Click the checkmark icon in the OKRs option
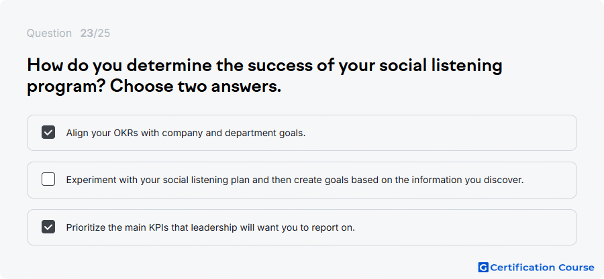604x279 pixels. [x=48, y=132]
